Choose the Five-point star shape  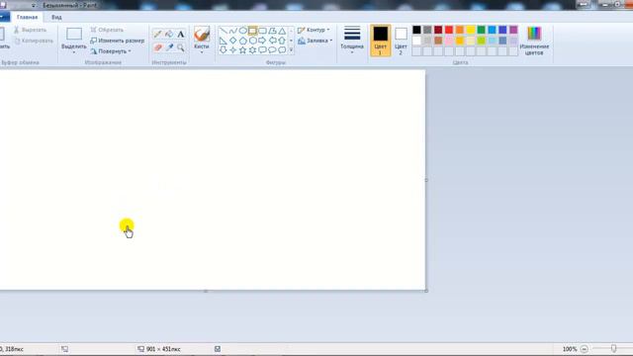242,50
